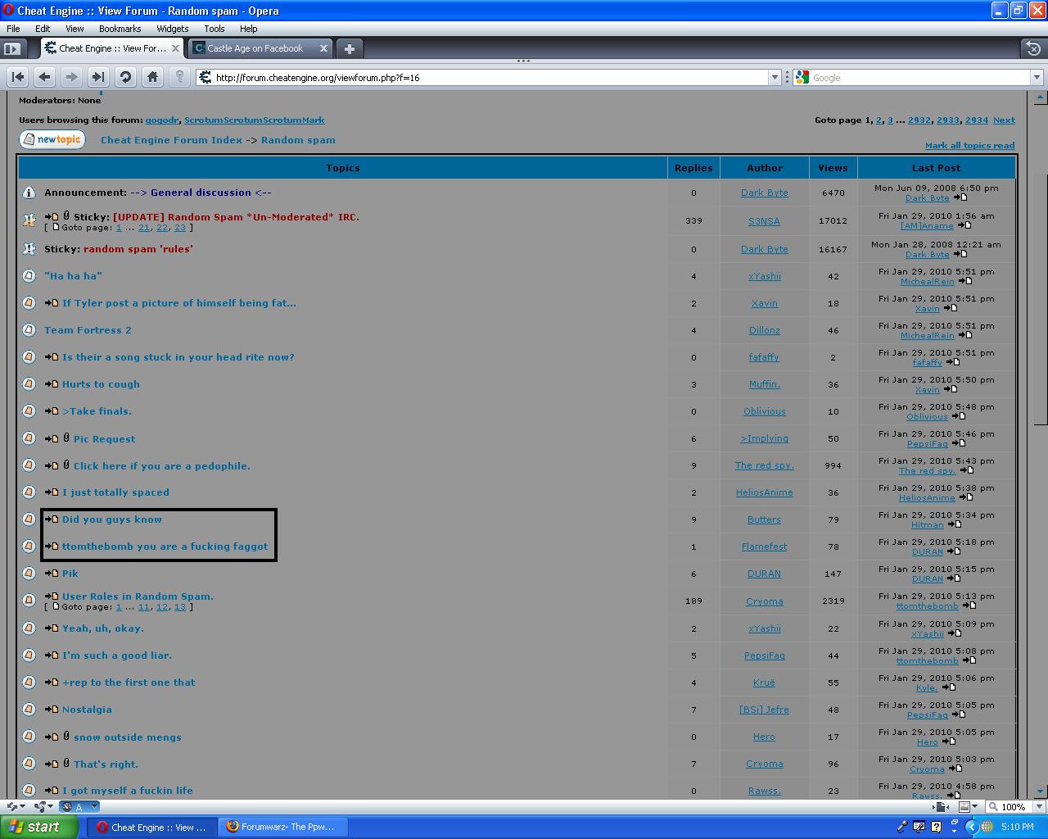Reload the current page
Viewport: 1048px width, 839px height.
(125, 77)
